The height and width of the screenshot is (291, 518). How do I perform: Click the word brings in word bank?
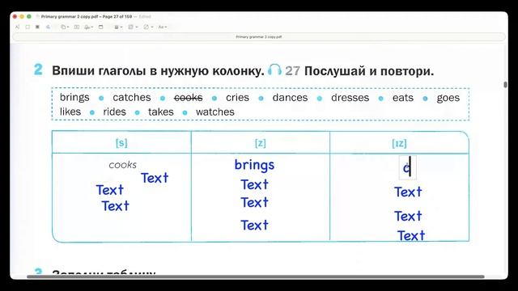[74, 98]
